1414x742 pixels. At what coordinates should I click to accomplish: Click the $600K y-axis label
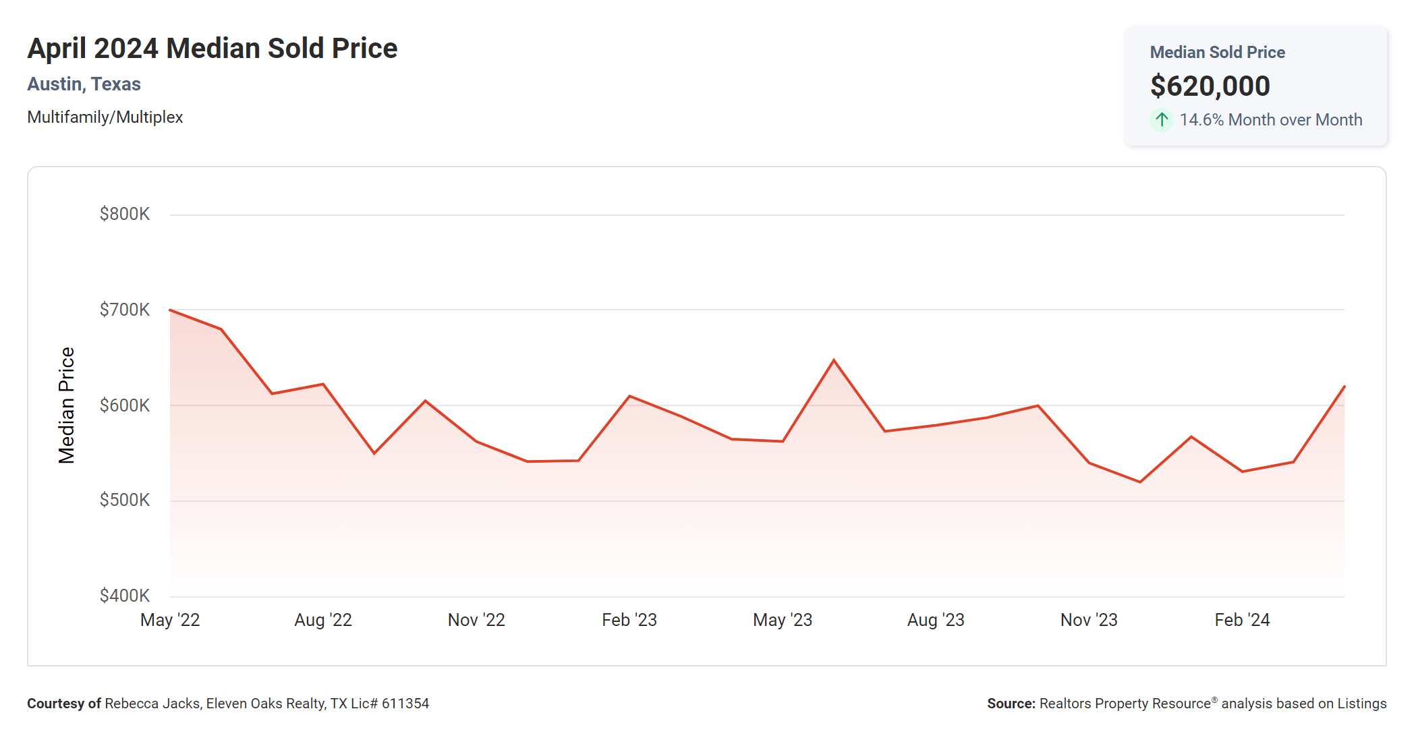(125, 405)
